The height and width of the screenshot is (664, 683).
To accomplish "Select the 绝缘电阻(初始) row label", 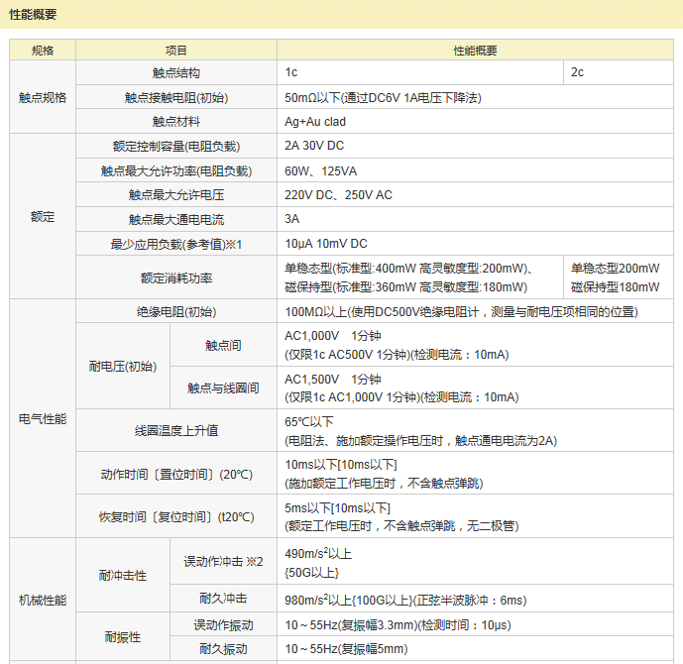I will pos(176,312).
